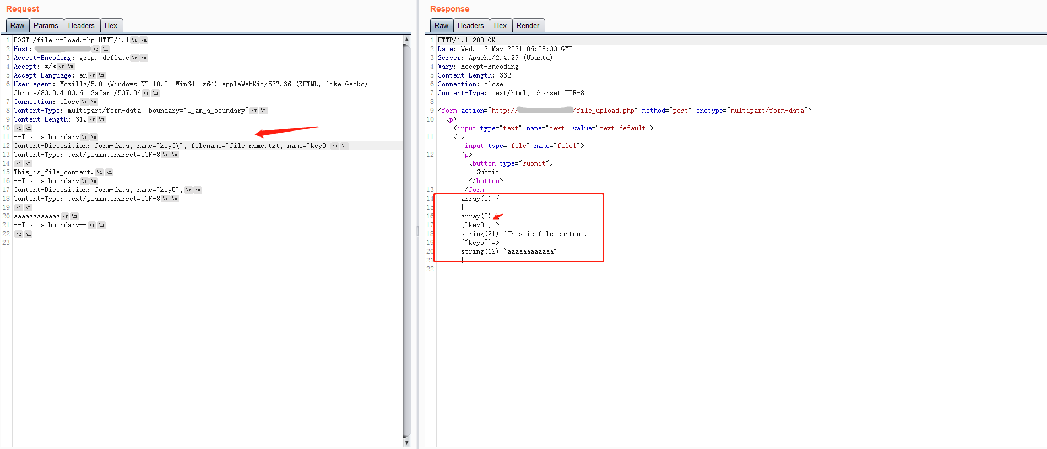
Task: Click the This_is_file_content. body line in request
Action: (53, 172)
